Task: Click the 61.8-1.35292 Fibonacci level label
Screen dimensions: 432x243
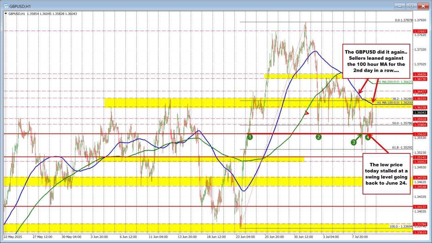Action: point(402,147)
